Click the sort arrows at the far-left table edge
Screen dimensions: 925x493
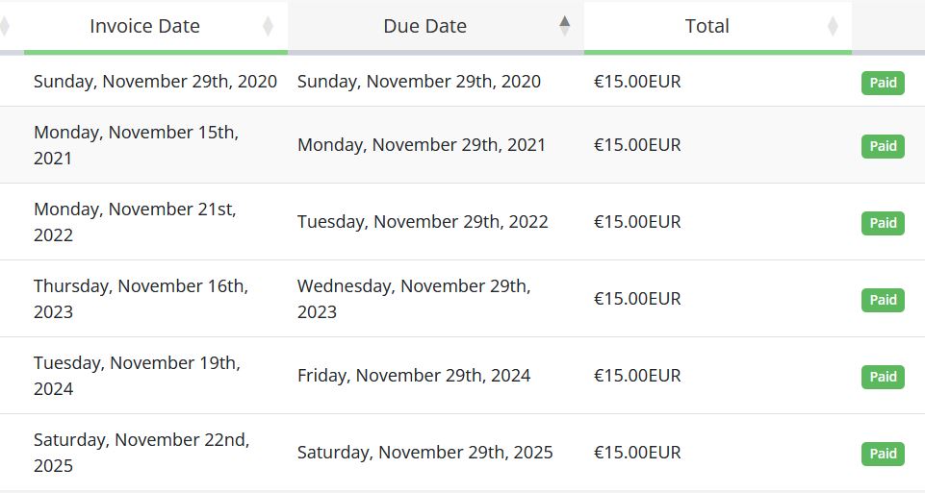click(x=4, y=26)
